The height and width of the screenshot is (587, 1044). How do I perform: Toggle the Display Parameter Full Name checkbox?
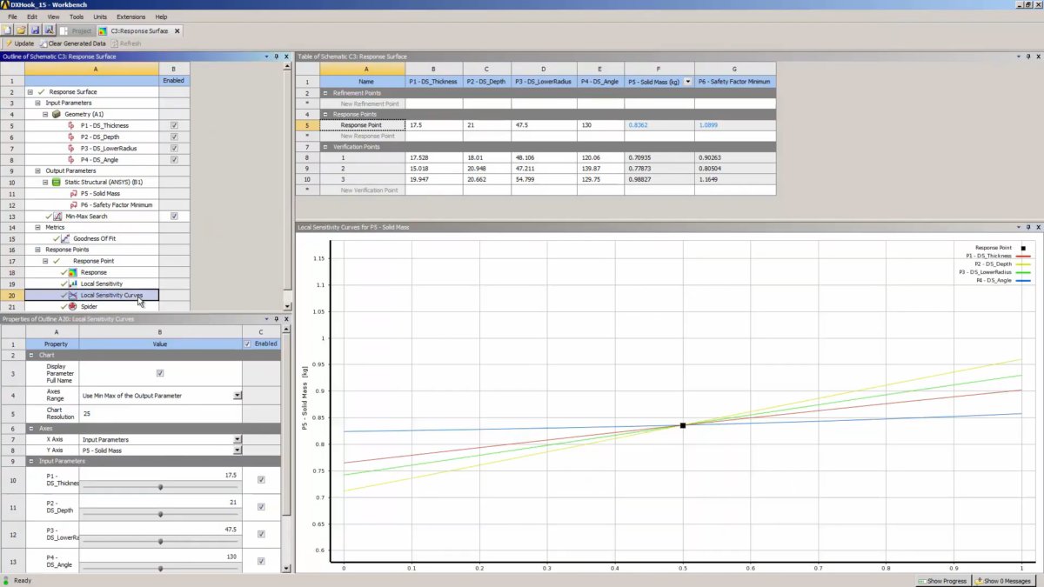tap(159, 373)
